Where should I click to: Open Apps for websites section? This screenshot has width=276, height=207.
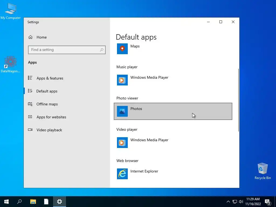[67, 117]
